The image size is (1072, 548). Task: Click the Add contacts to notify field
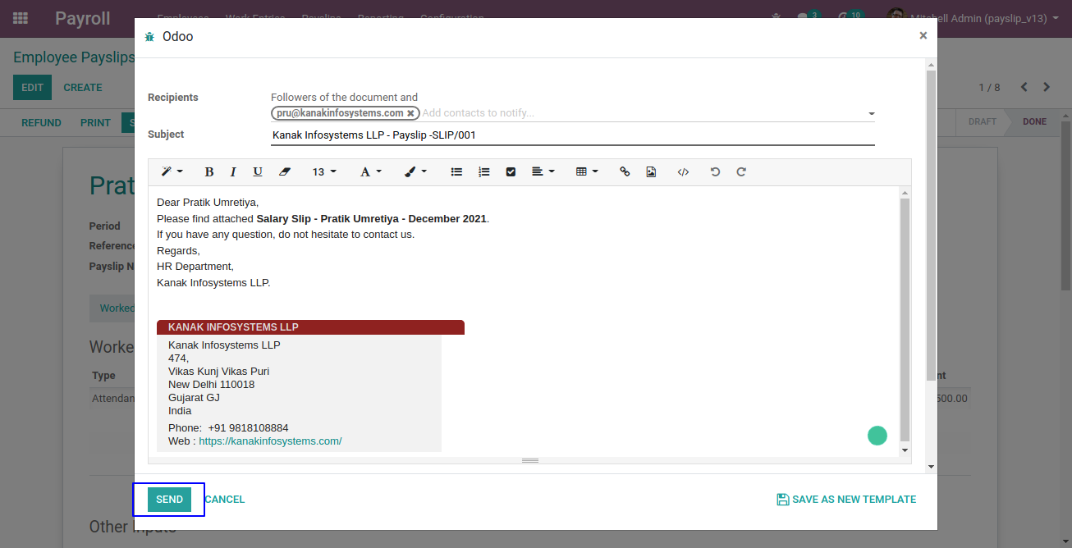tap(642, 113)
